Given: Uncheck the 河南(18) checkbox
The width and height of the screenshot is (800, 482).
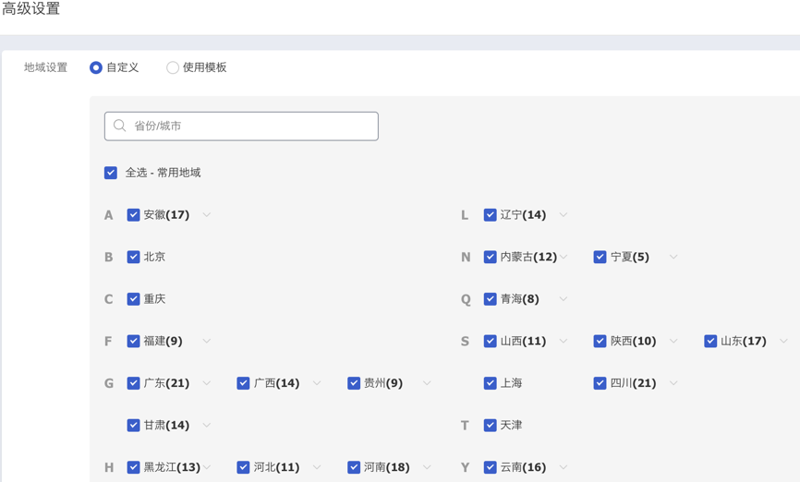Looking at the screenshot, I should (354, 467).
